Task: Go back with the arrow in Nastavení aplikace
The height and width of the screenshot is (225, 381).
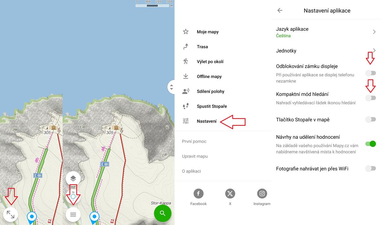Action: tap(280, 10)
